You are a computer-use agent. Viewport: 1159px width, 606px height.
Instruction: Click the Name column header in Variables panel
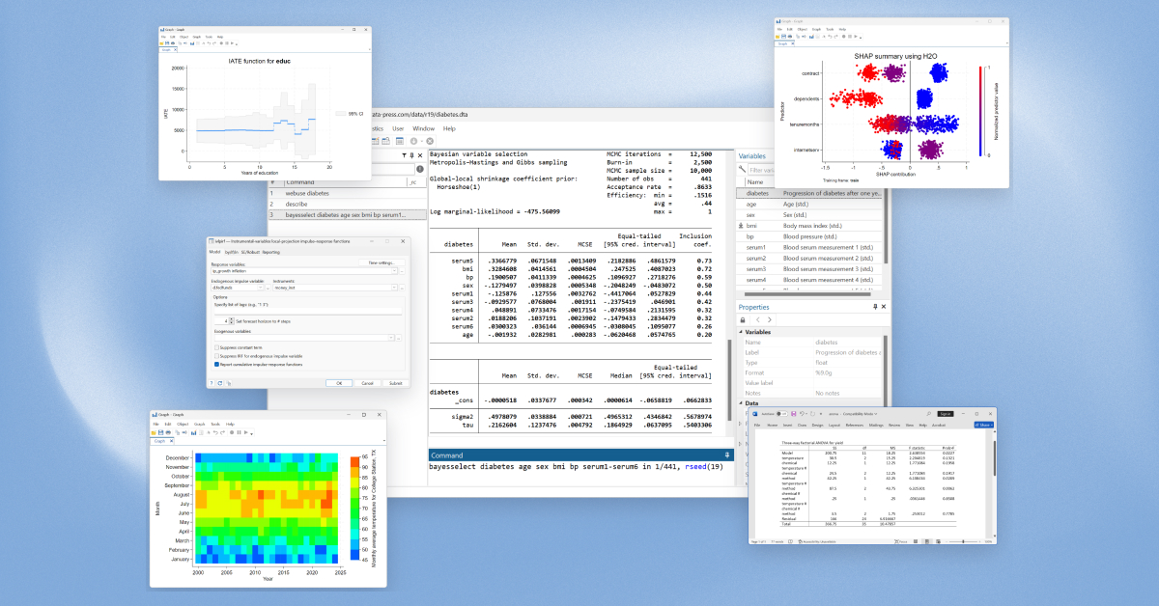[754, 181]
